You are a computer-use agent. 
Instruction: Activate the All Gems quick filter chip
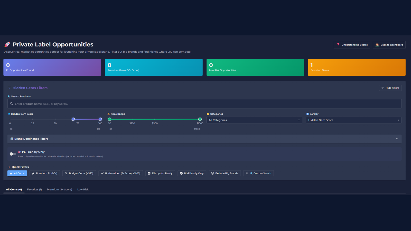[17, 174]
